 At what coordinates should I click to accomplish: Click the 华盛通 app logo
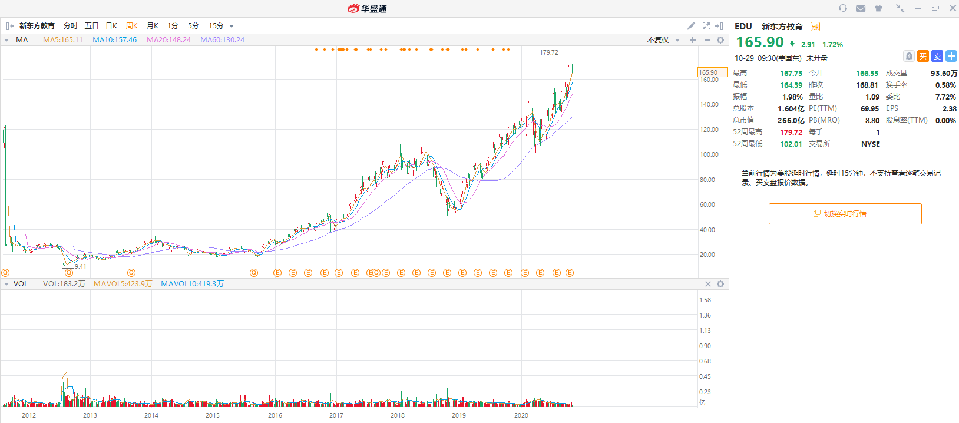(x=367, y=8)
